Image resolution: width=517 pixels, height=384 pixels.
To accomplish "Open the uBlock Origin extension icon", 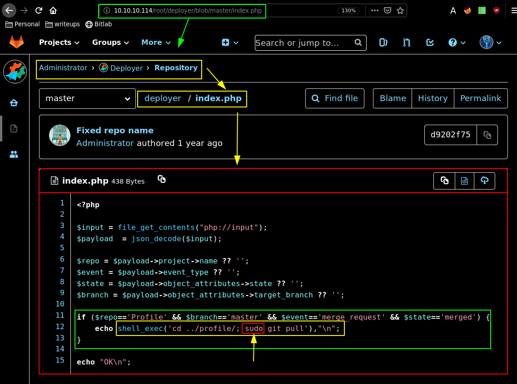I will (497, 10).
